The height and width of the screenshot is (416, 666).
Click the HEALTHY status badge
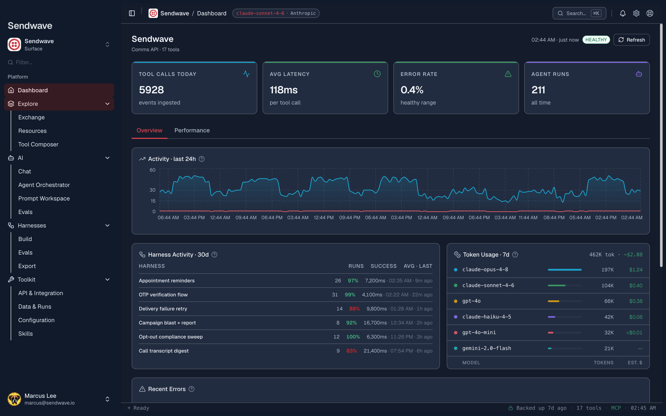point(596,40)
